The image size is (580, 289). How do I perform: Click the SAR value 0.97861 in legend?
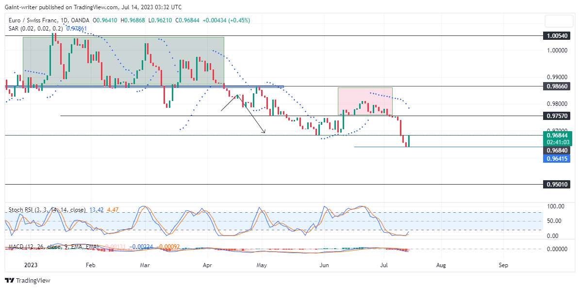[x=76, y=28]
